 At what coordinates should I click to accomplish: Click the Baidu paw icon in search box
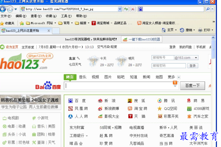(140, 9)
